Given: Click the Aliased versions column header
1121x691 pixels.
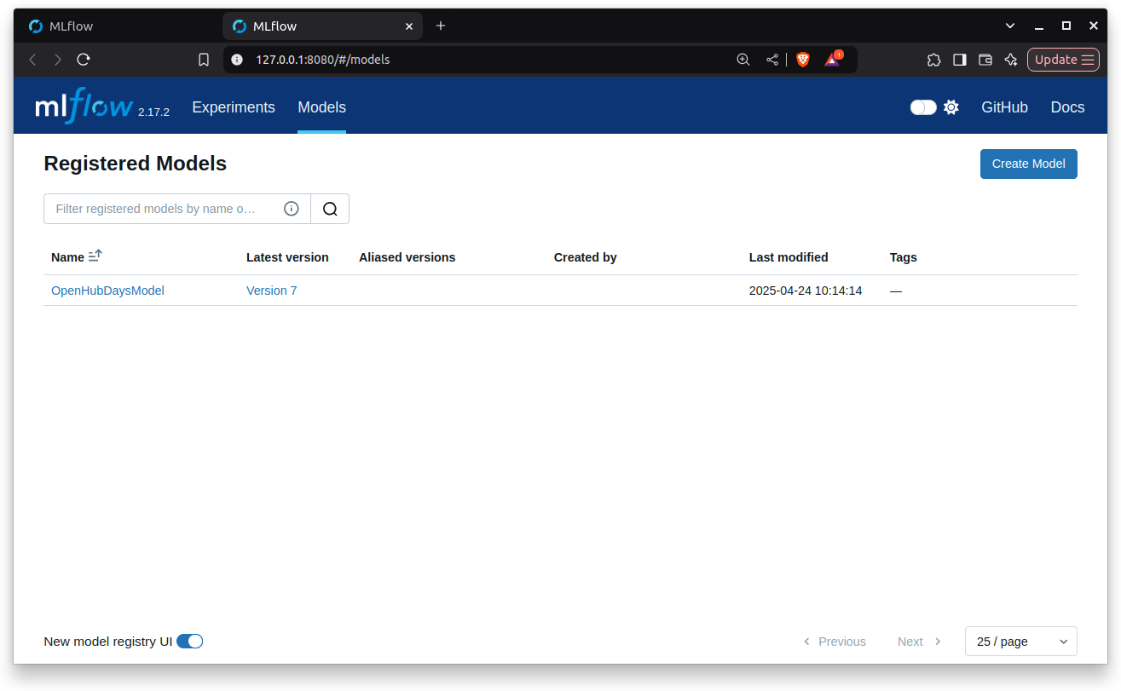Looking at the screenshot, I should [x=407, y=257].
